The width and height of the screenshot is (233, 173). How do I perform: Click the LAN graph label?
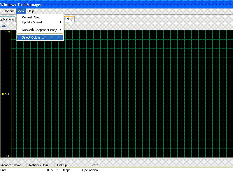click(x=3, y=26)
